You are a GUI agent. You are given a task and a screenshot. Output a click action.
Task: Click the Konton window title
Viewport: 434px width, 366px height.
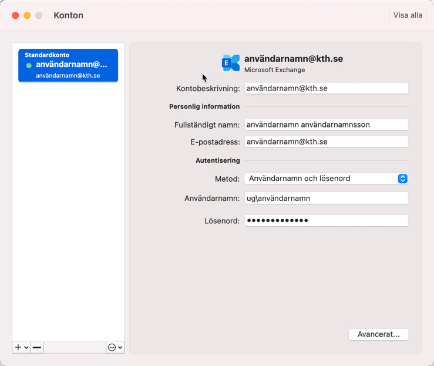click(x=68, y=15)
